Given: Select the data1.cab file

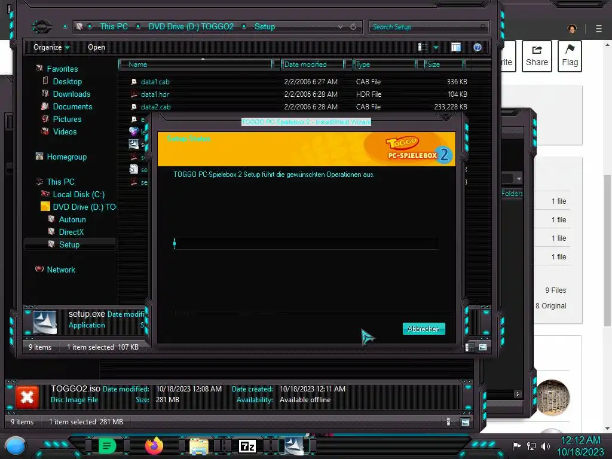Looking at the screenshot, I should (155, 81).
